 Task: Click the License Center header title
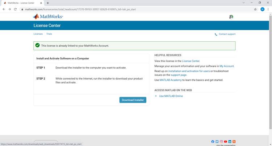click(47, 25)
